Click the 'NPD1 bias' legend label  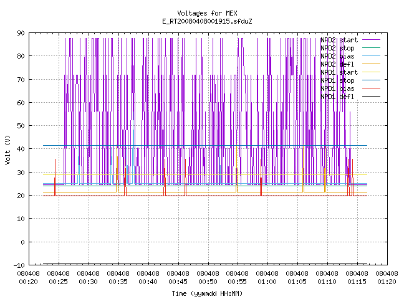click(337, 88)
